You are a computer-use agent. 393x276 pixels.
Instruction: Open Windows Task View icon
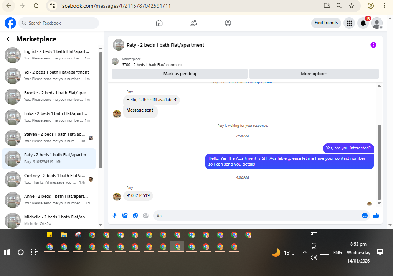(34, 252)
